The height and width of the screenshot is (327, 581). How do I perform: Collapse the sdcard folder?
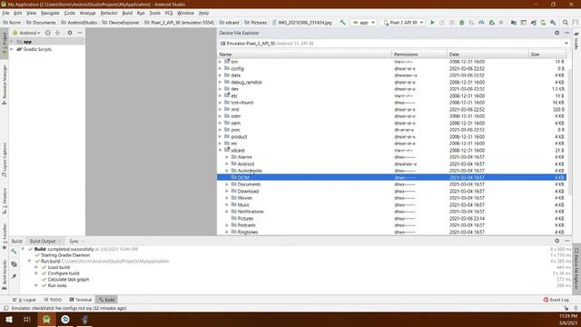221,150
